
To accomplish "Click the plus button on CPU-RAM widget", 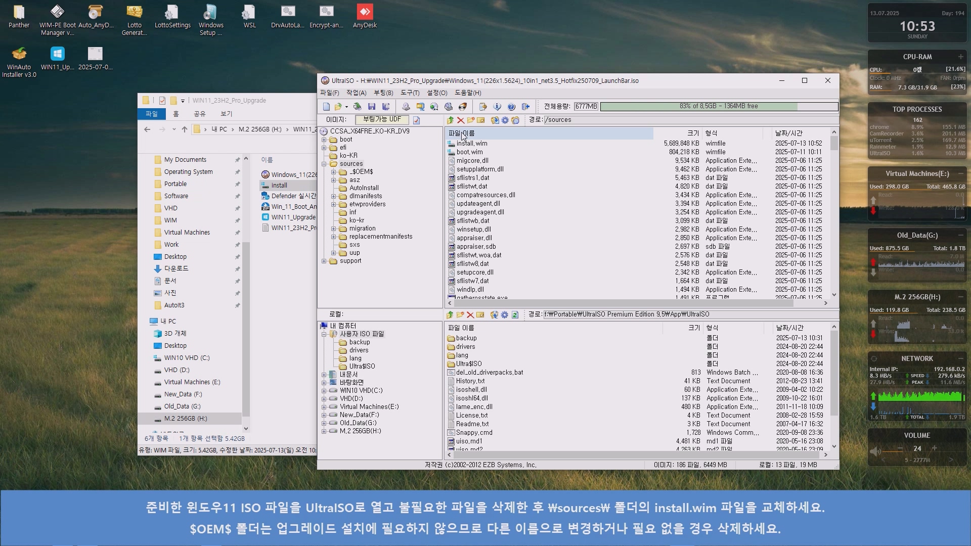I will click(x=960, y=57).
